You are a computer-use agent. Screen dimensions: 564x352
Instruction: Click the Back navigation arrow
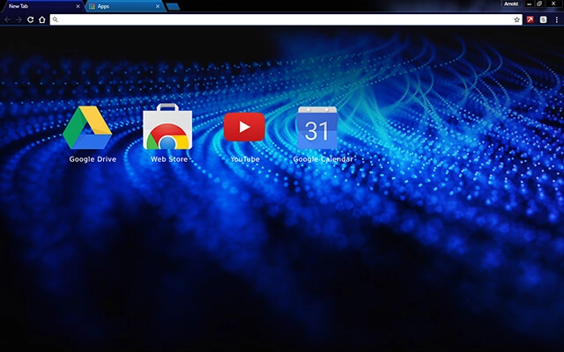(8, 19)
